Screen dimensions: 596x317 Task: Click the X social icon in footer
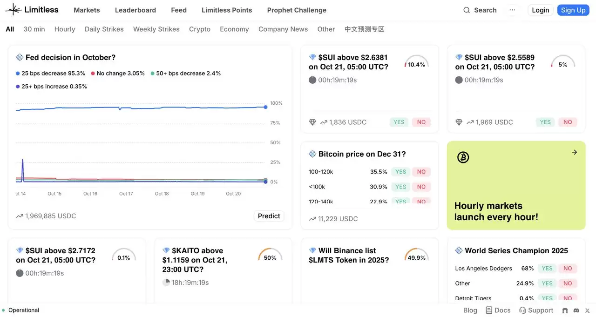587,310
